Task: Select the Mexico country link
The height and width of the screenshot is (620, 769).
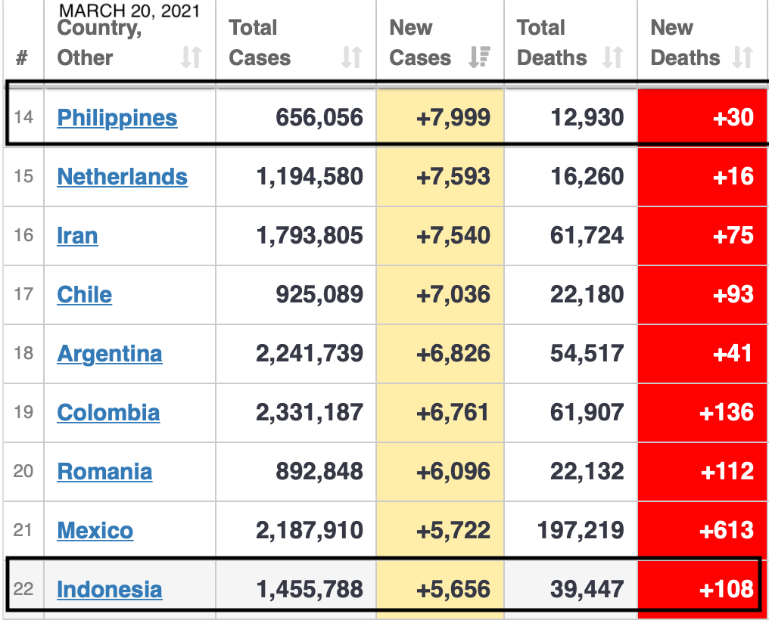Action: click(95, 531)
